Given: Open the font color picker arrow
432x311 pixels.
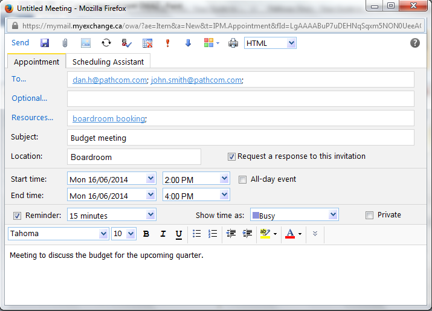Looking at the screenshot, I should [x=300, y=234].
